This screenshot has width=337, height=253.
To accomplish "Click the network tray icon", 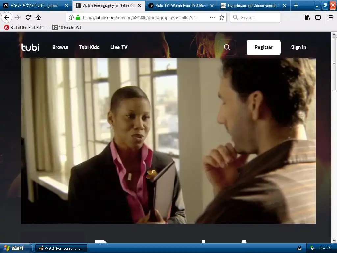I will pyautogui.click(x=312, y=248).
